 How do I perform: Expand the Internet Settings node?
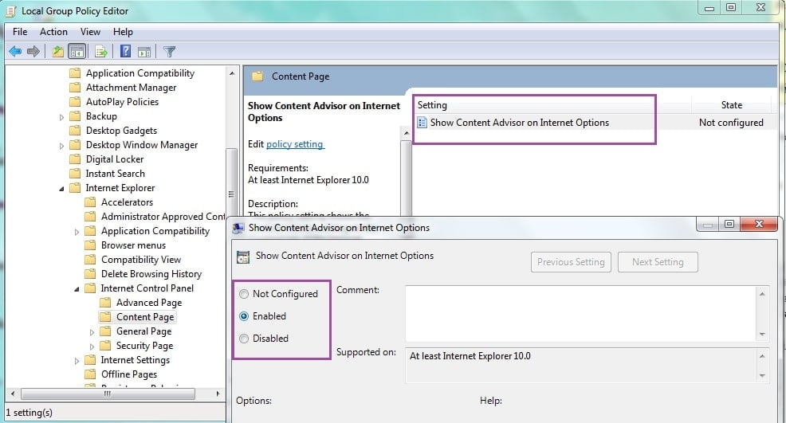[77, 361]
